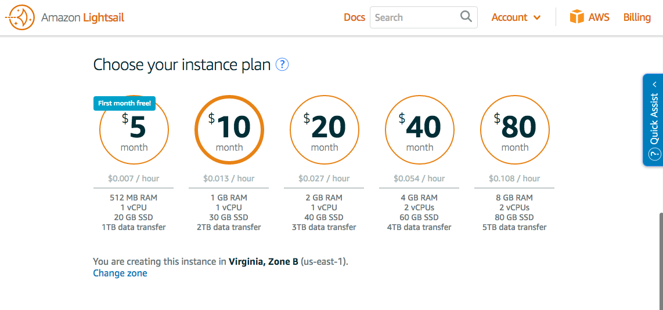
Task: Choose the $20 per month plan
Action: point(325,130)
